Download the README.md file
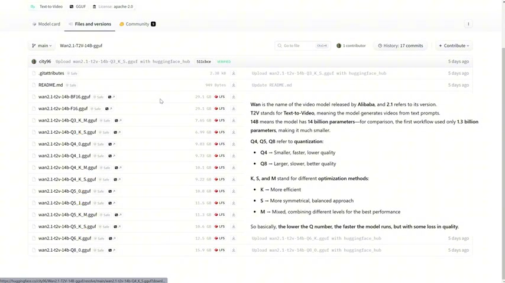Image resolution: width=505 pixels, height=283 pixels. [x=234, y=85]
